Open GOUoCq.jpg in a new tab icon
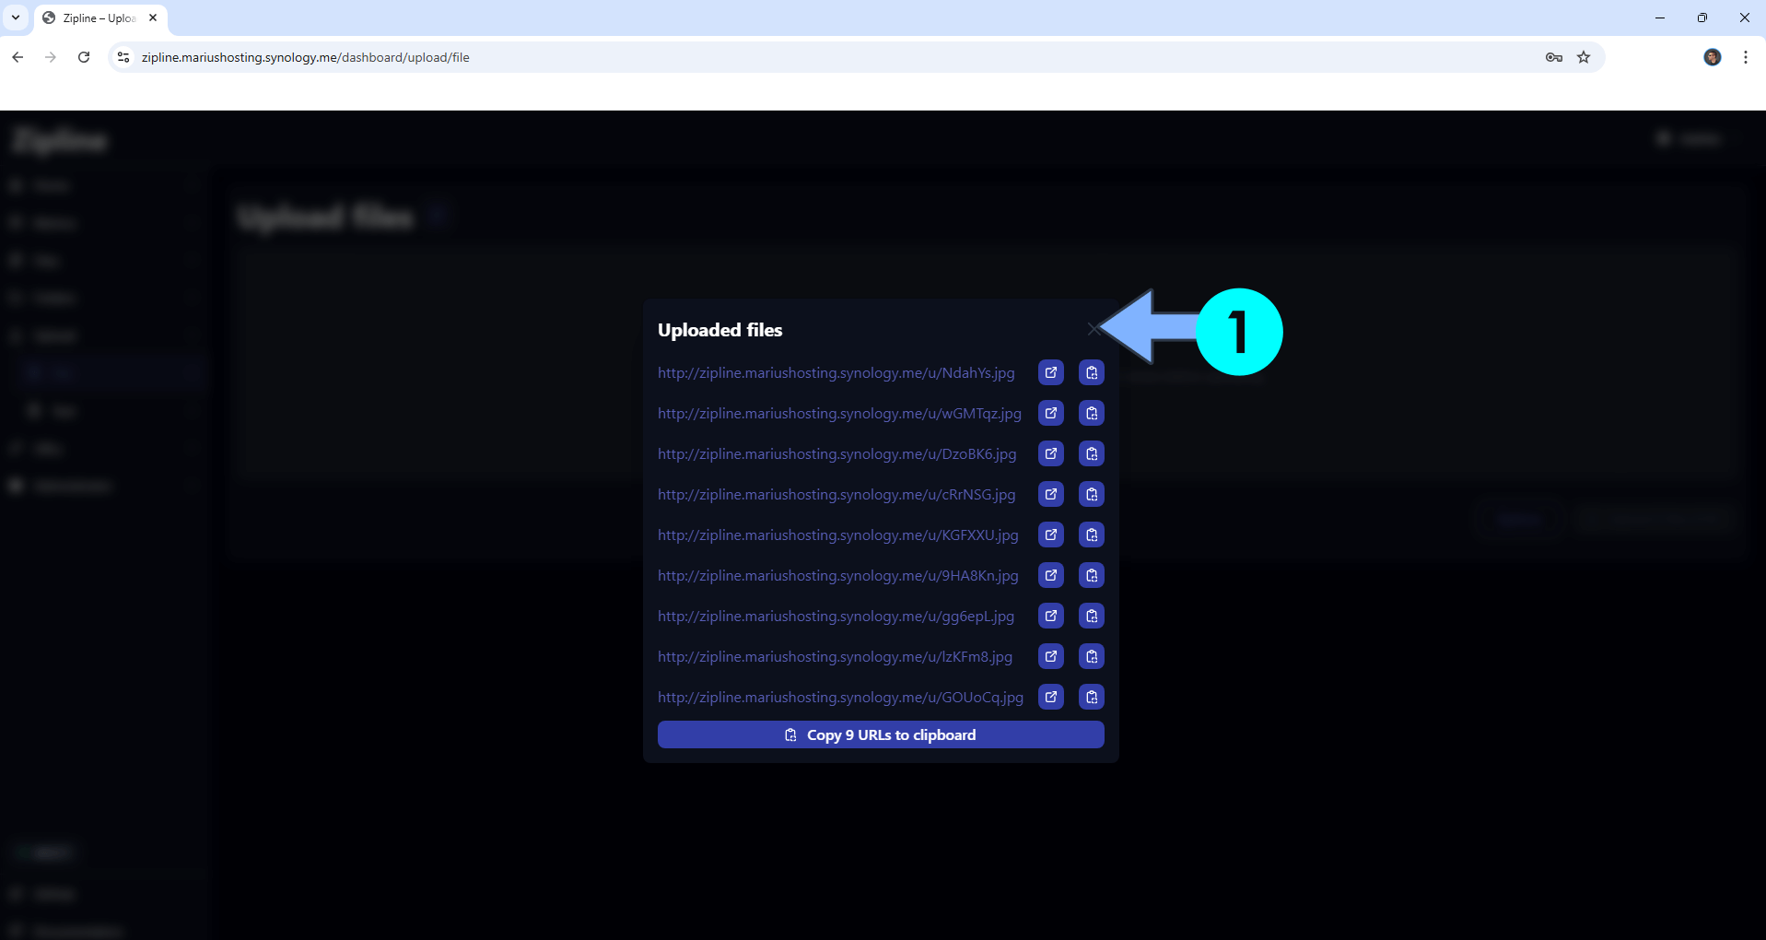The height and width of the screenshot is (940, 1766). (1051, 697)
